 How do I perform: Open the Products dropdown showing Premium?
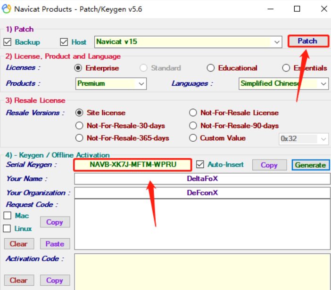tap(111, 84)
